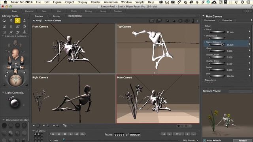Collapse the Main Camera parameters panel
The image size is (253, 142).
[203, 16]
